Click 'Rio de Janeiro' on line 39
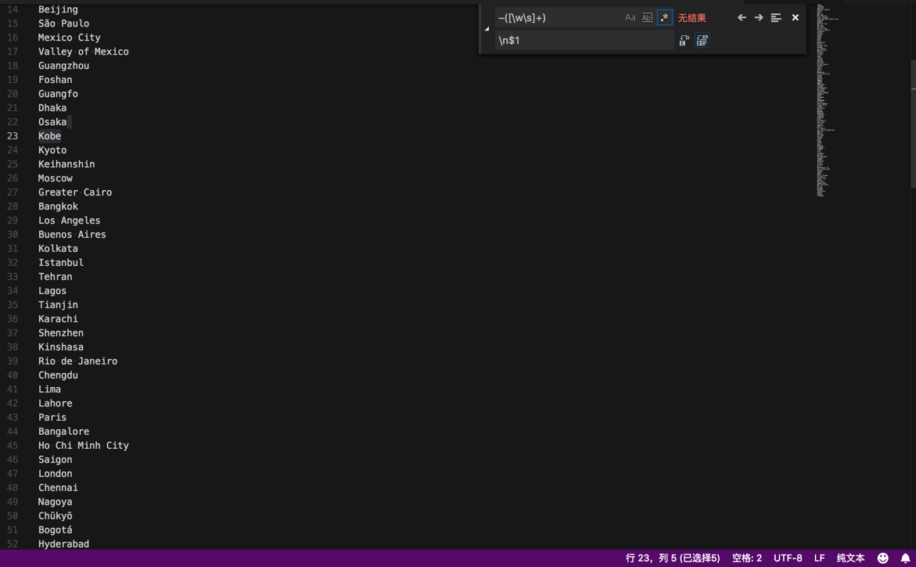Viewport: 916px width, 567px height. [77, 361]
